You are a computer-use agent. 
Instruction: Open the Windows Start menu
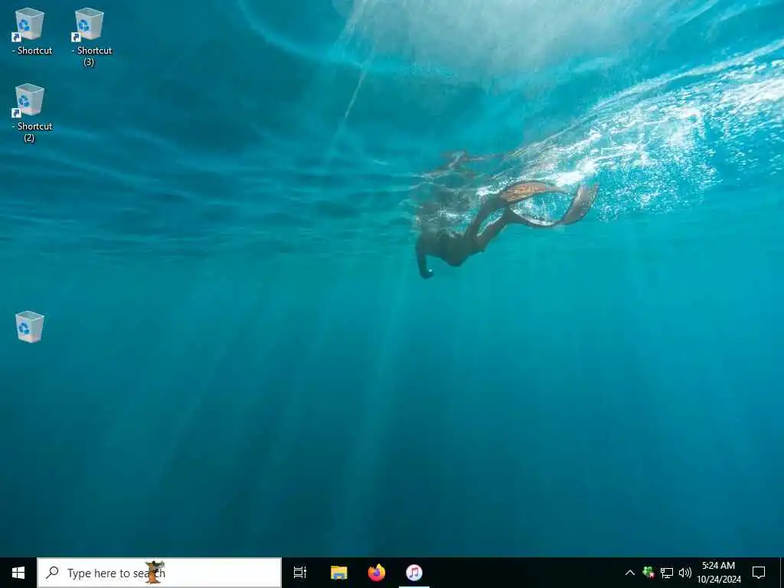click(x=18, y=573)
